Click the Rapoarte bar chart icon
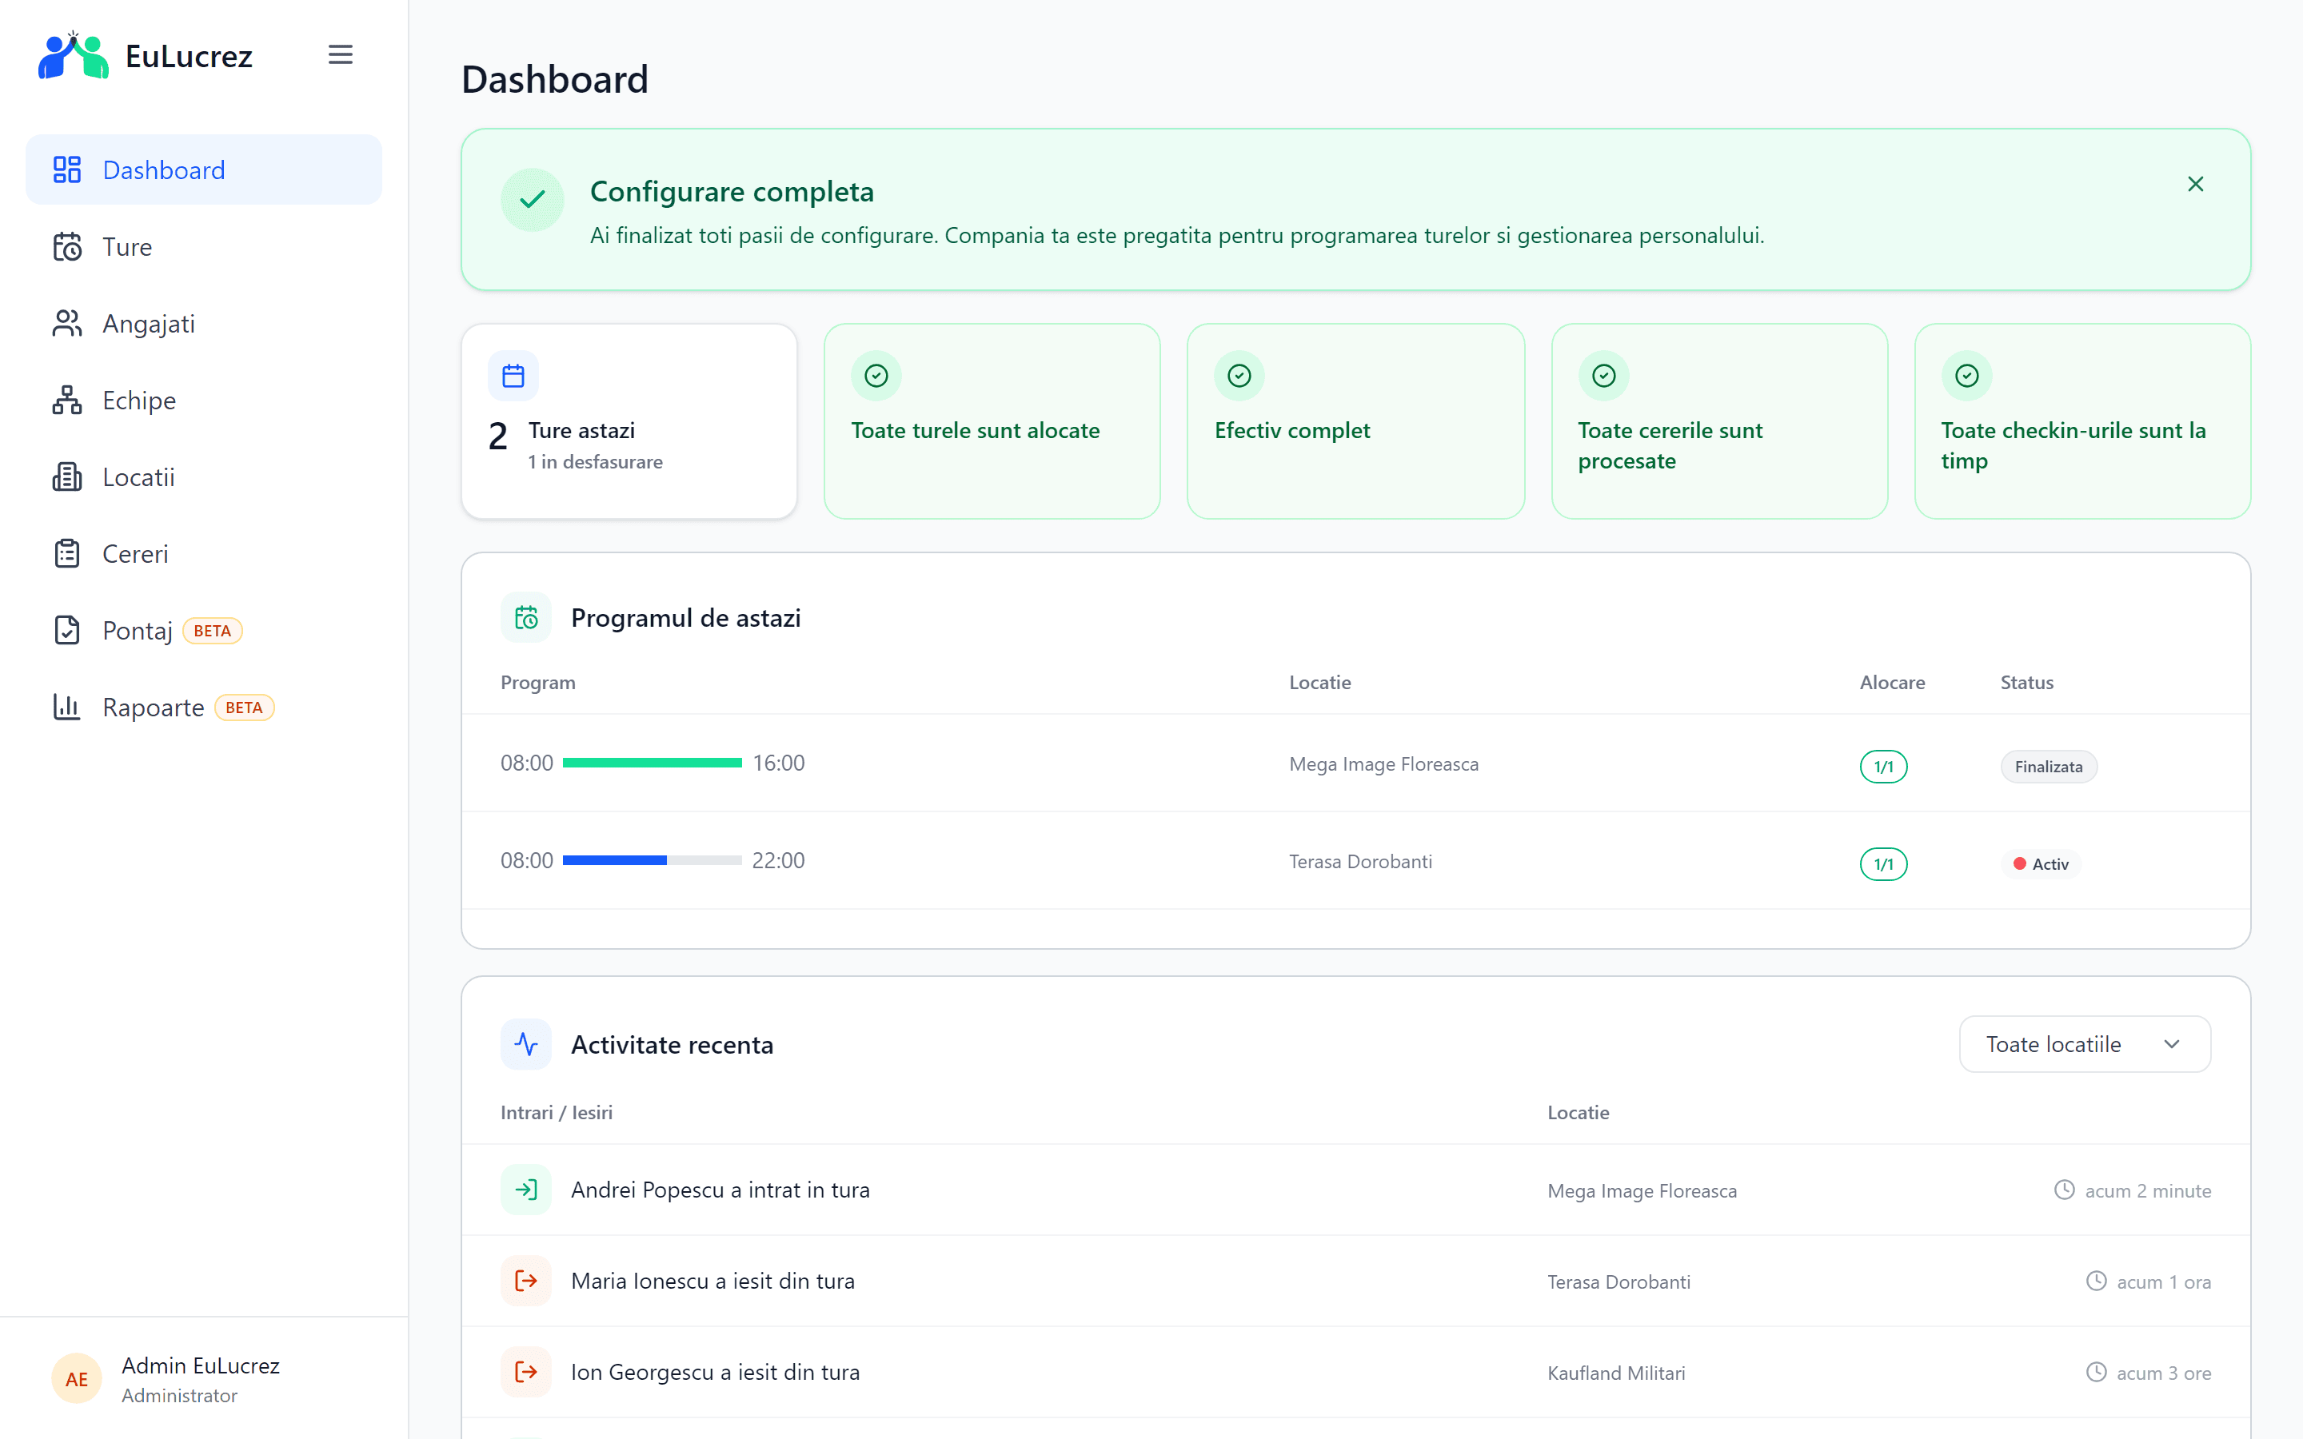 click(66, 708)
